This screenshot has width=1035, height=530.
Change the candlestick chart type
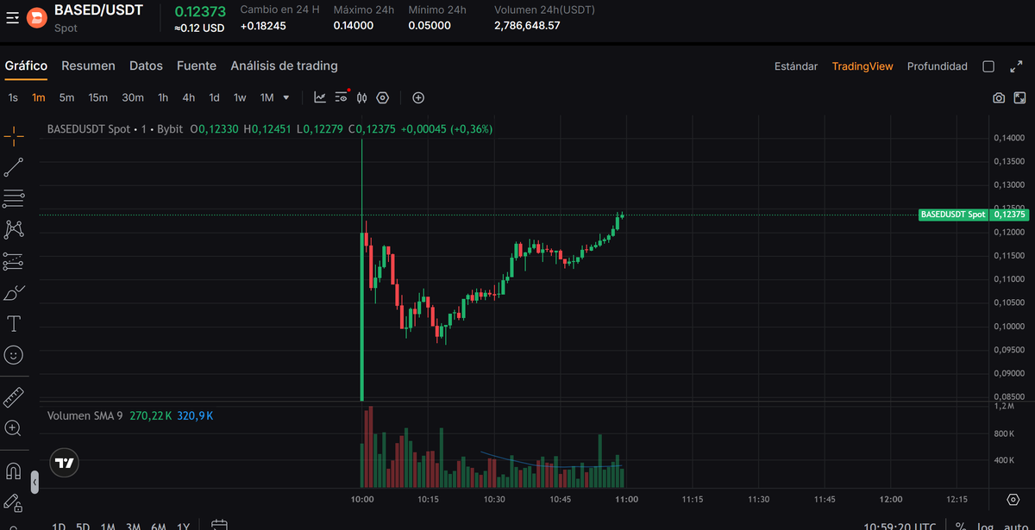pos(362,97)
